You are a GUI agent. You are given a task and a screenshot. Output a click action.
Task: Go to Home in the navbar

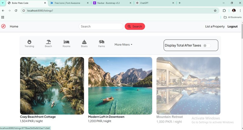point(14,27)
